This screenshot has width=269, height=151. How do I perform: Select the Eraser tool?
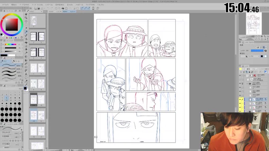[x=26, y=49]
